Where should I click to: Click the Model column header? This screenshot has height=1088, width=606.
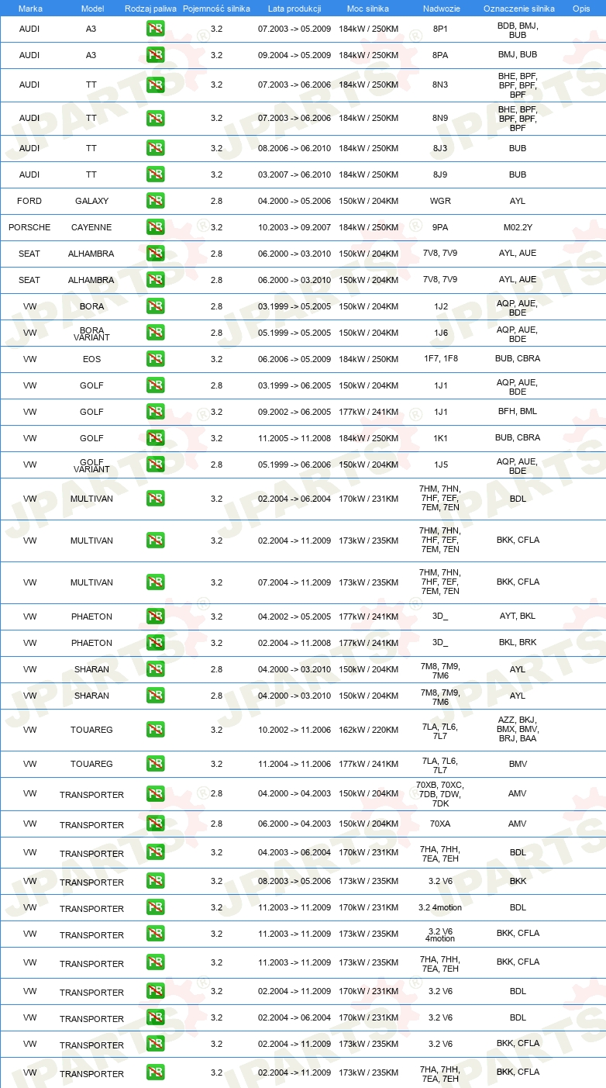[x=92, y=9]
